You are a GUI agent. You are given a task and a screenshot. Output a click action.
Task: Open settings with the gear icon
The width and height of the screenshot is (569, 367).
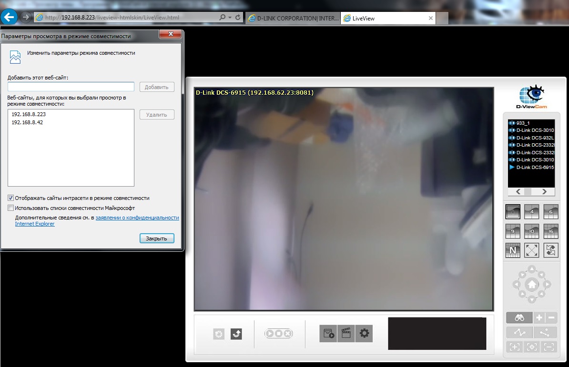364,333
